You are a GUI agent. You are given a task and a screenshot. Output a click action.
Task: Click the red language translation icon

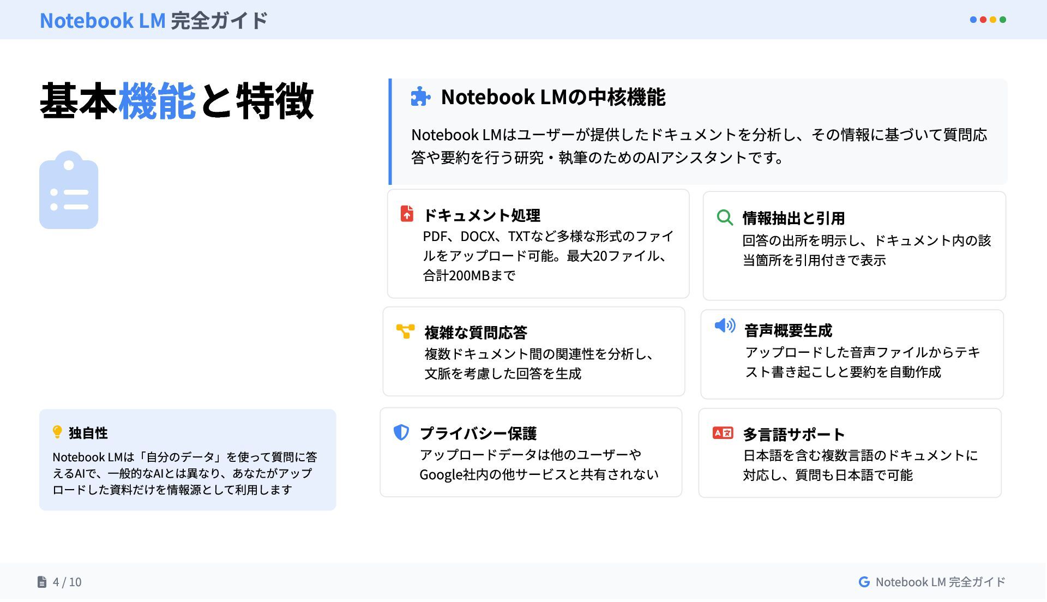[x=723, y=433]
